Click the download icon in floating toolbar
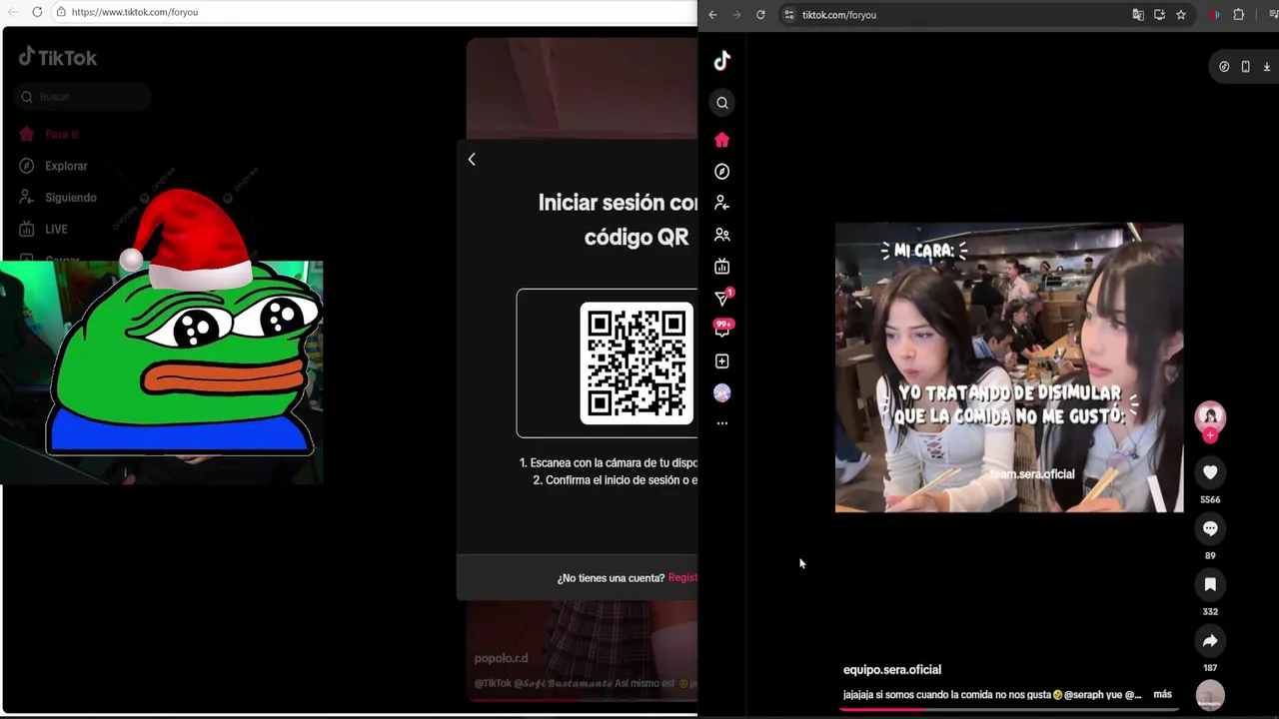The image size is (1279, 719). point(1266,67)
